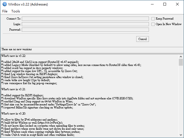Click the CVE-2020-5720 changelog line

(x=67, y=99)
